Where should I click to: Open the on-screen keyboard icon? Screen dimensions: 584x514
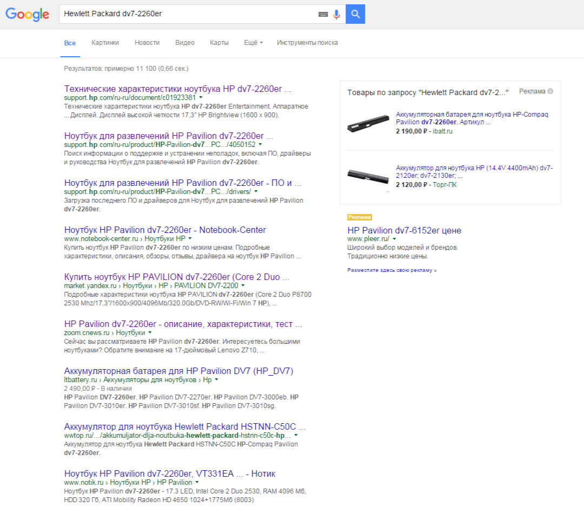(323, 15)
